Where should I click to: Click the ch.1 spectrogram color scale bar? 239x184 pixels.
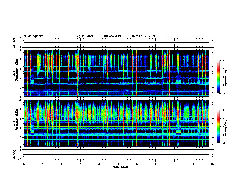pos(218,77)
